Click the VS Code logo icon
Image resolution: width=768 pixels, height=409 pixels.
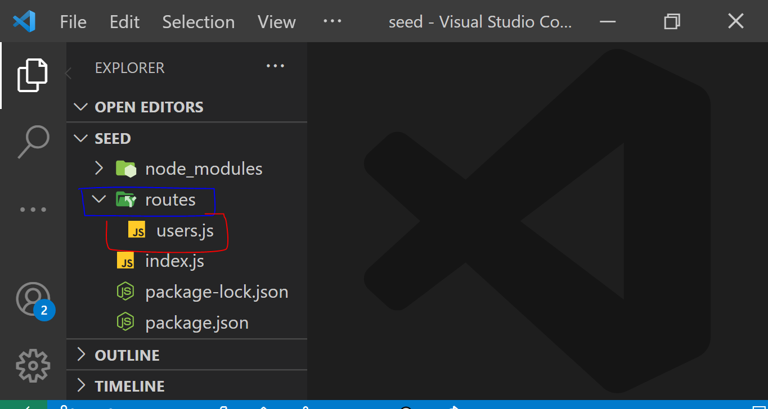(x=24, y=22)
